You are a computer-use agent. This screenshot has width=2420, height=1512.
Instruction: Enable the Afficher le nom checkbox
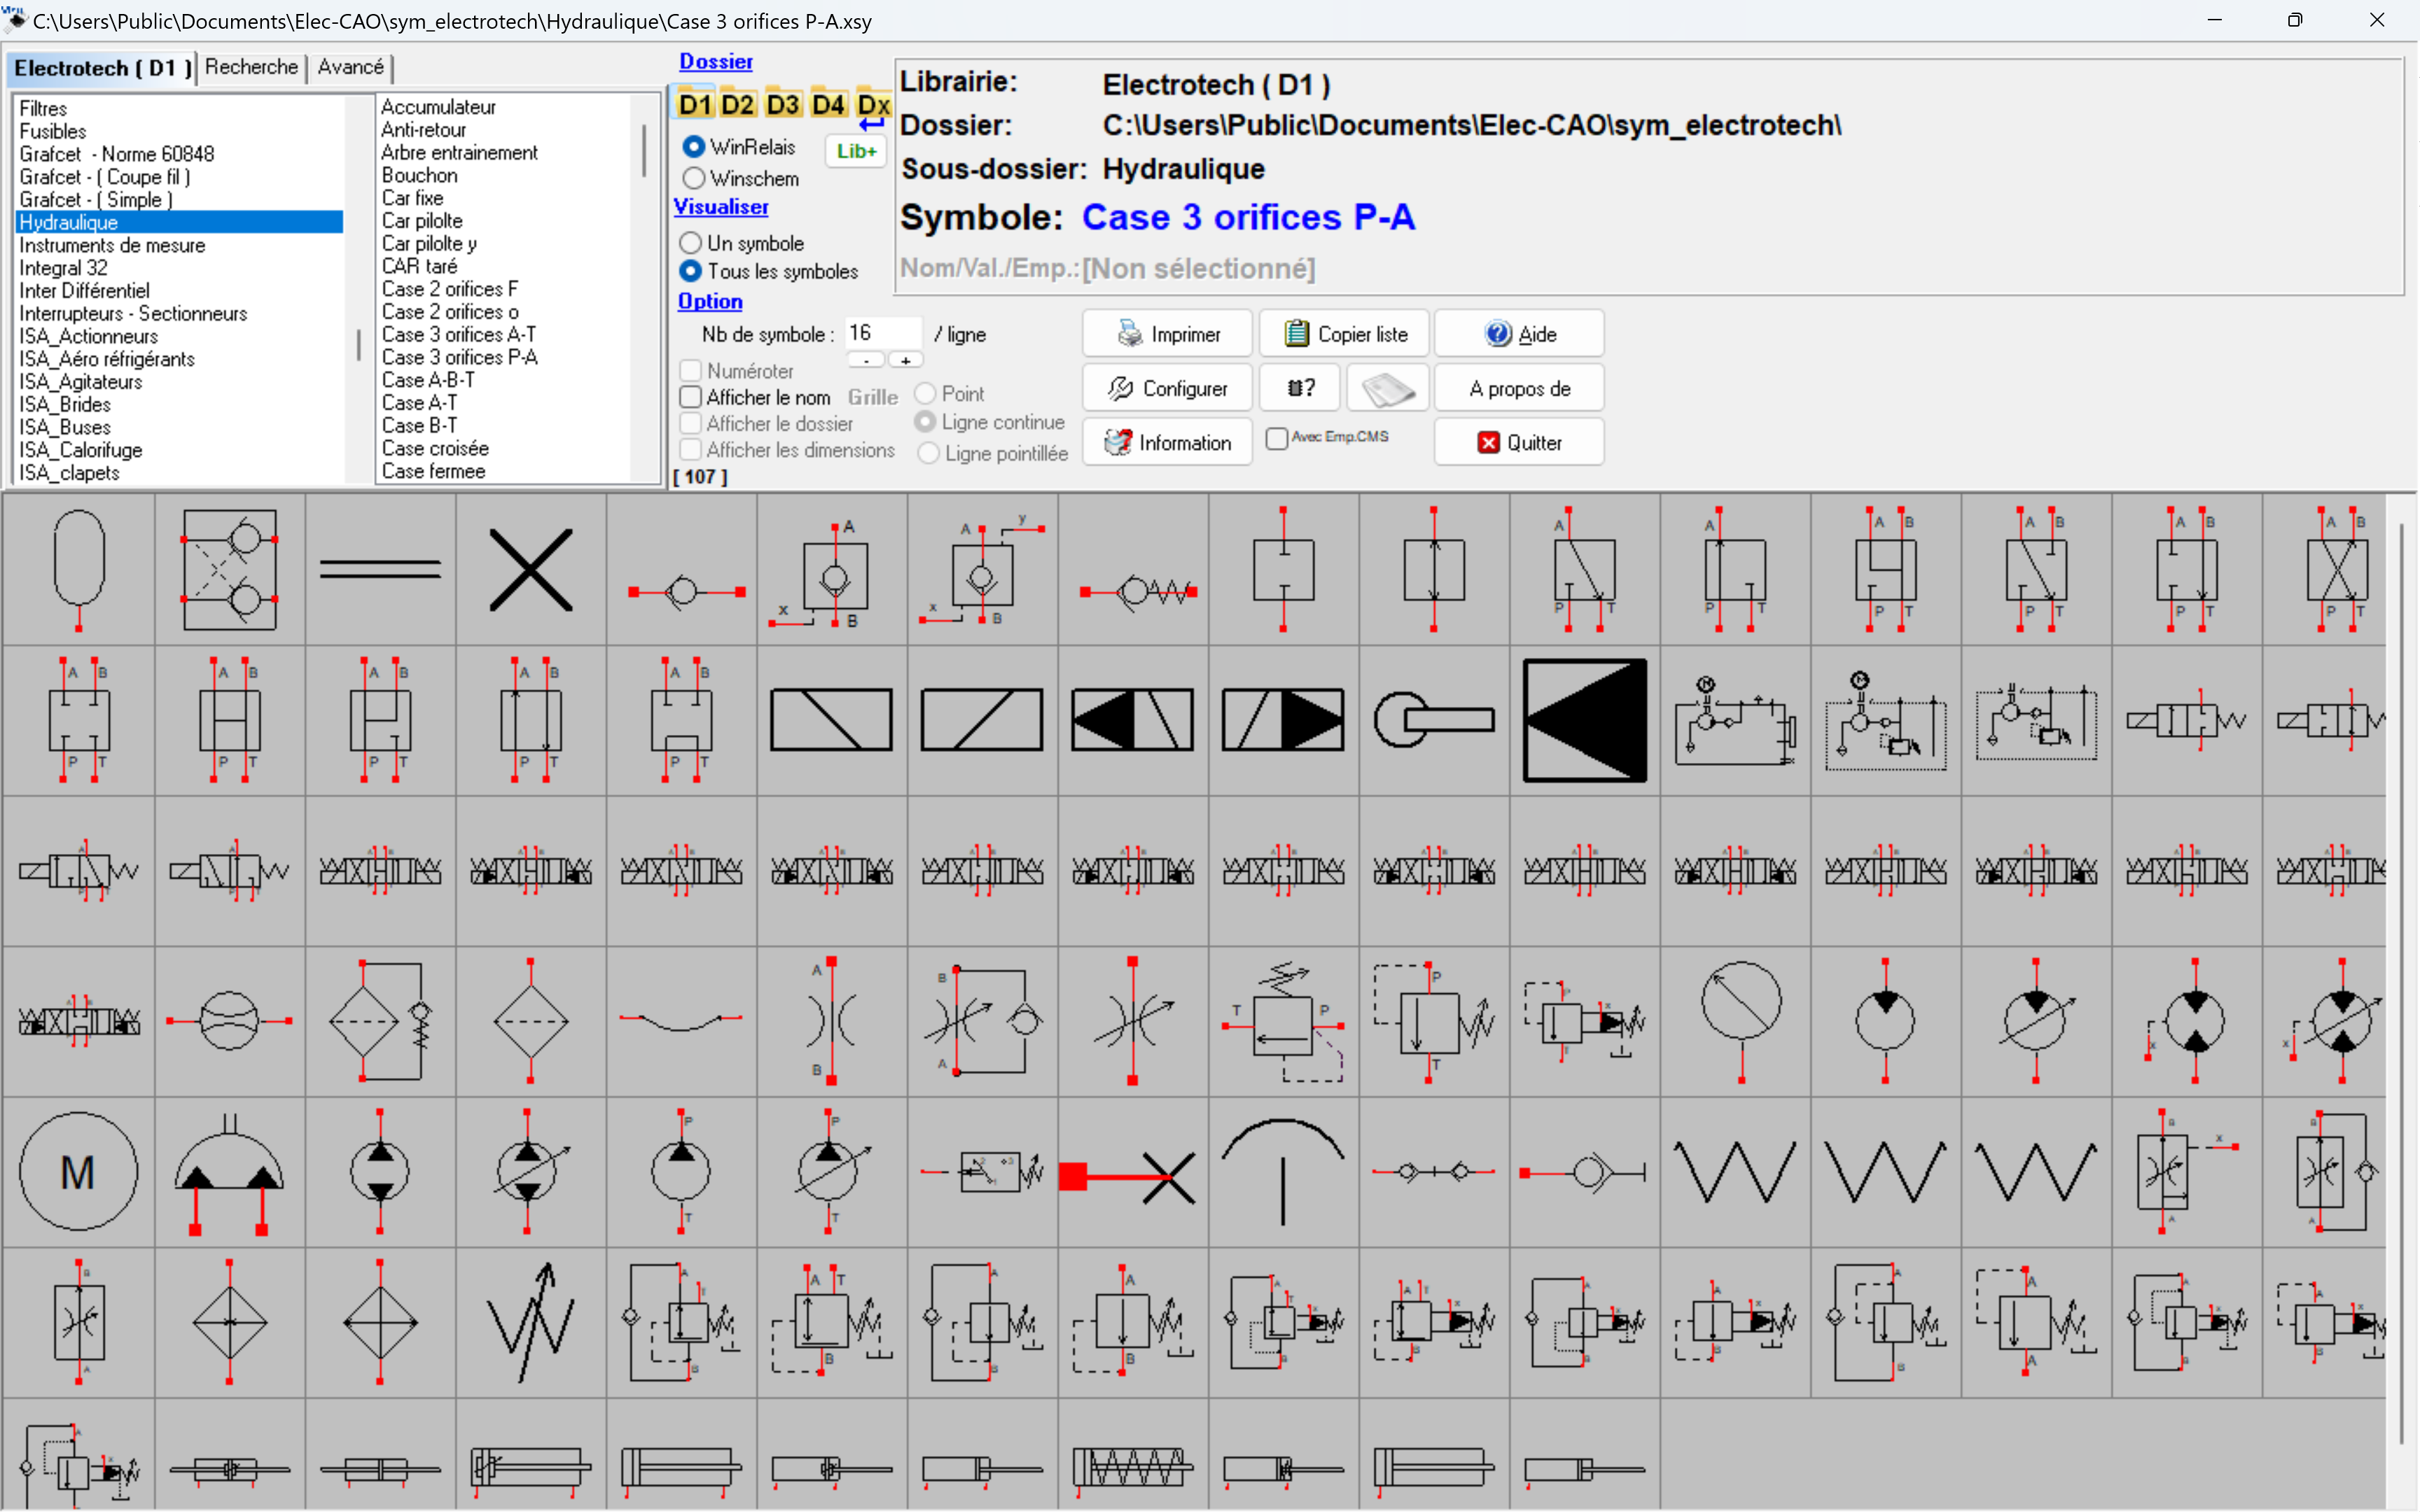tap(690, 397)
